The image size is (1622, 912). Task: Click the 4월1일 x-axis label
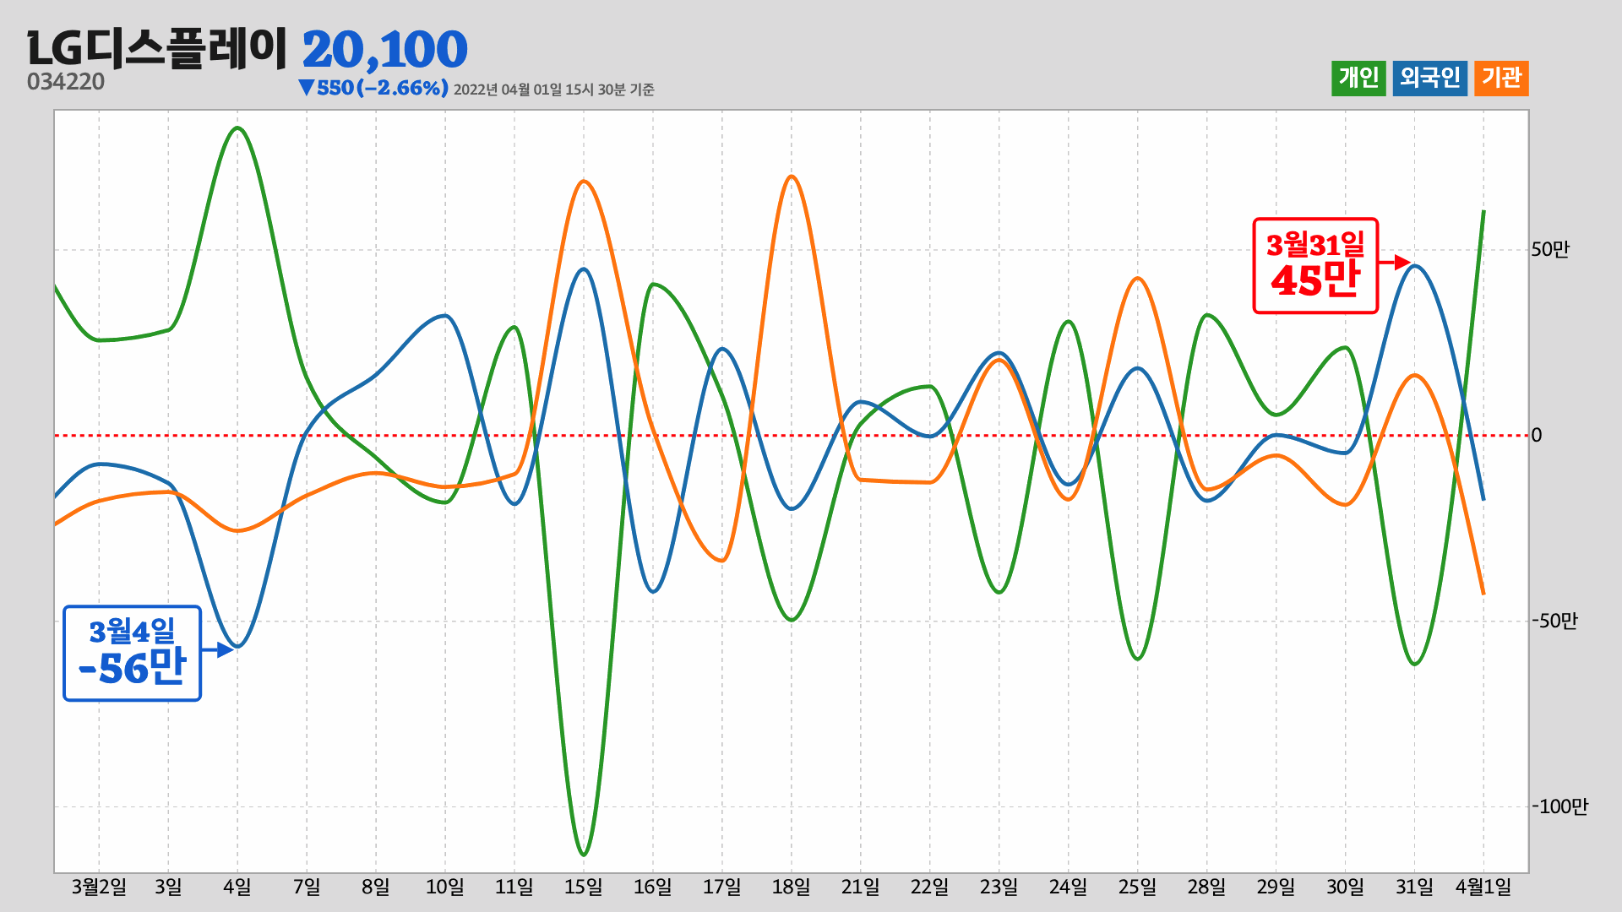pos(1483,887)
